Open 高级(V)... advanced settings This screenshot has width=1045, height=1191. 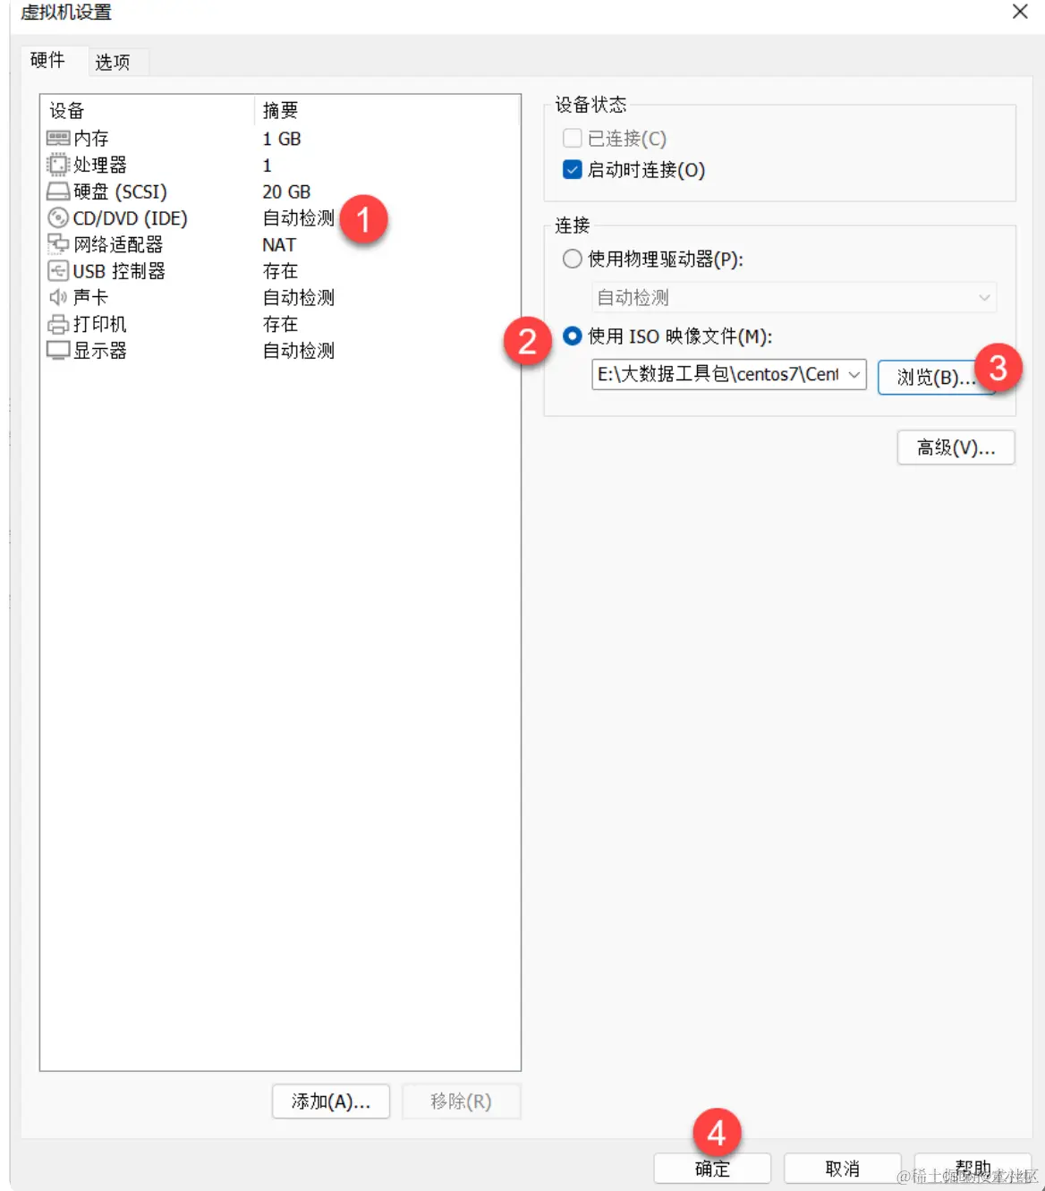click(956, 447)
